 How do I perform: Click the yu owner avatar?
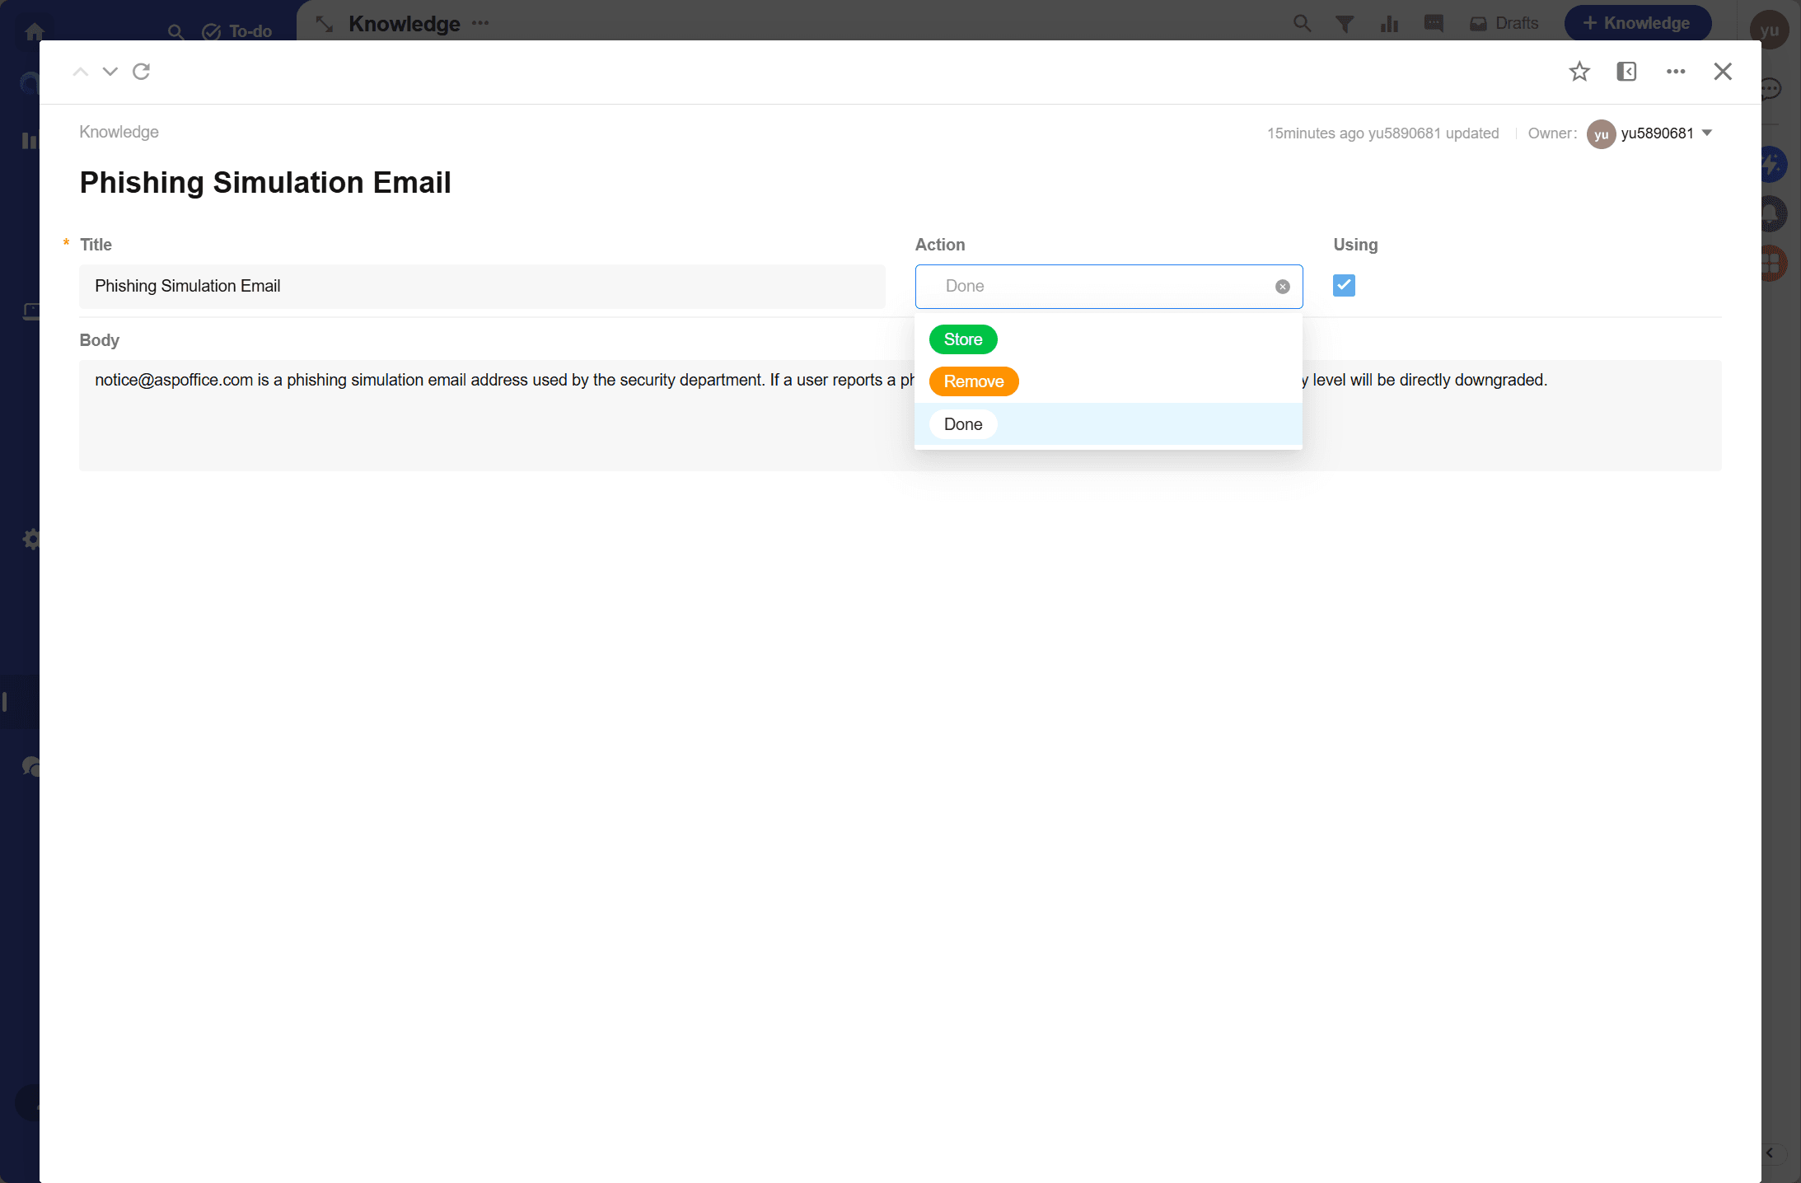click(x=1601, y=134)
